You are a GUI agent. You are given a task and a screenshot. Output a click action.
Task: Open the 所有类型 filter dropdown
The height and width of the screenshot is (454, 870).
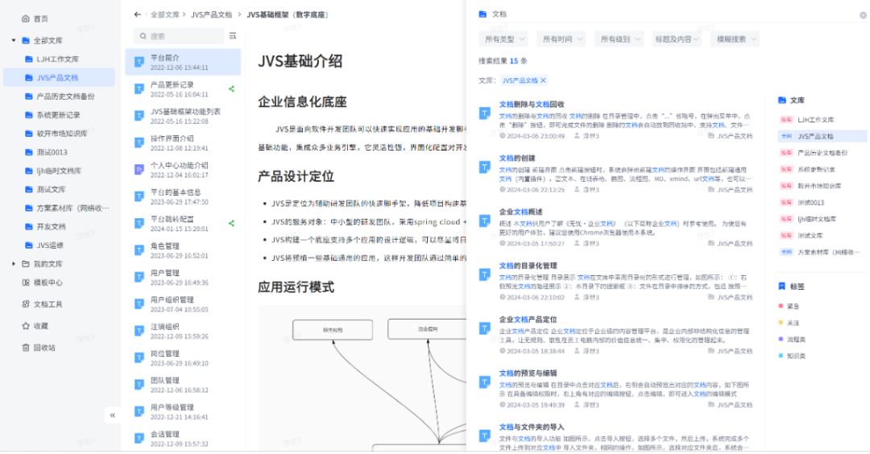click(x=504, y=39)
